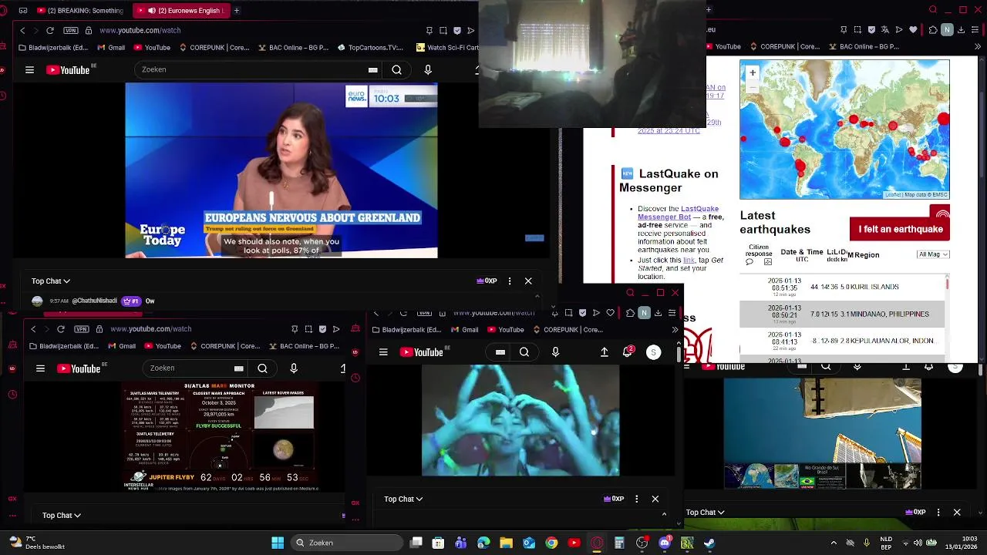Open the LastQuake Messenger Bot link

pyautogui.click(x=678, y=213)
